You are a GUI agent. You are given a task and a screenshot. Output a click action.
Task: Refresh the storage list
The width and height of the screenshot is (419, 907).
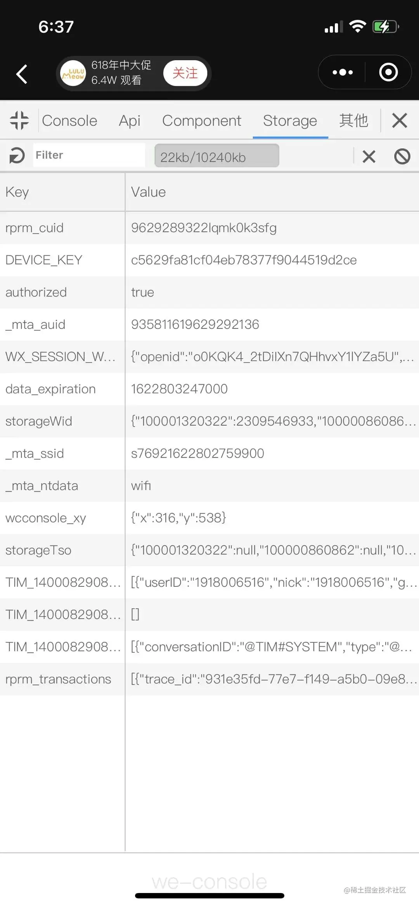point(17,156)
